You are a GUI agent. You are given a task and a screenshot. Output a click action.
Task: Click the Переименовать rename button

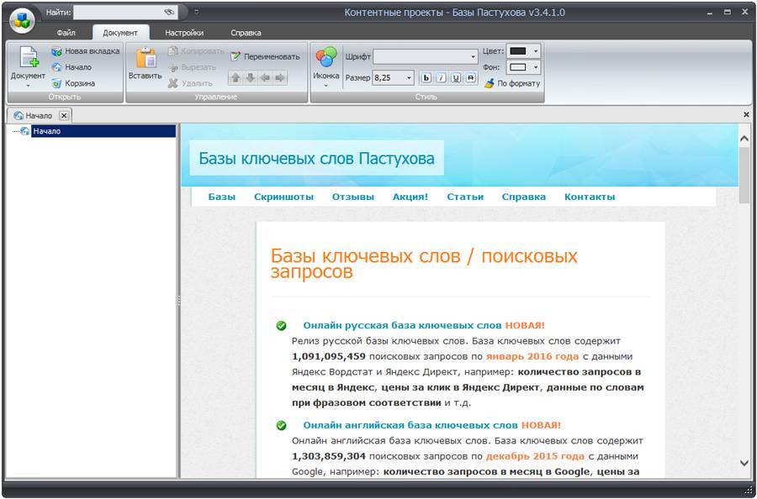point(265,56)
